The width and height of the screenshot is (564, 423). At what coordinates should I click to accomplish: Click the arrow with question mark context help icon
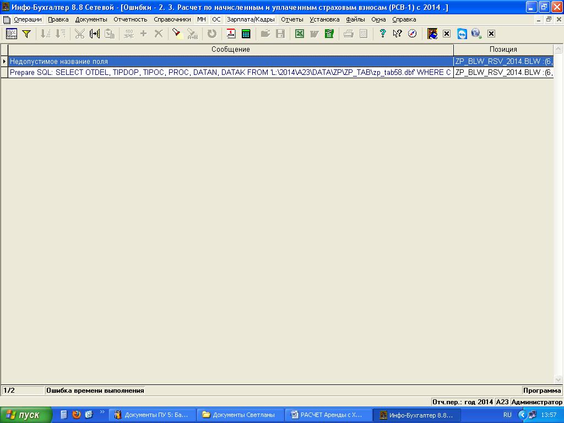click(398, 34)
